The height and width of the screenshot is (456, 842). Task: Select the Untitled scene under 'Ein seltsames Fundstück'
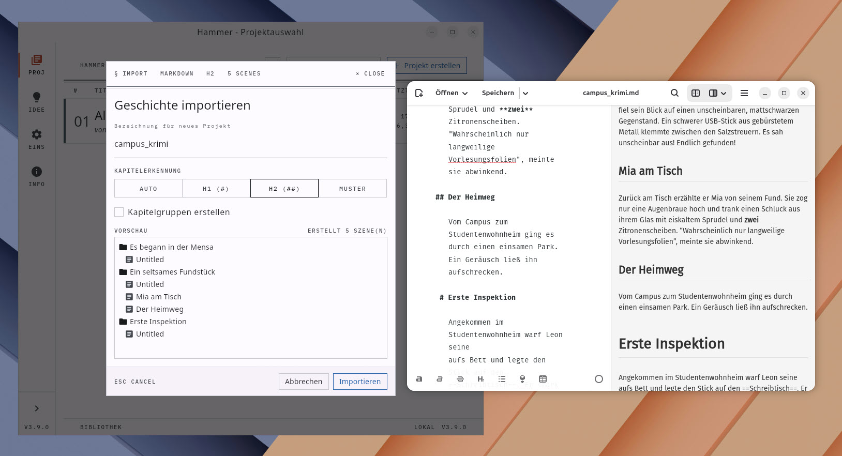[x=145, y=284]
